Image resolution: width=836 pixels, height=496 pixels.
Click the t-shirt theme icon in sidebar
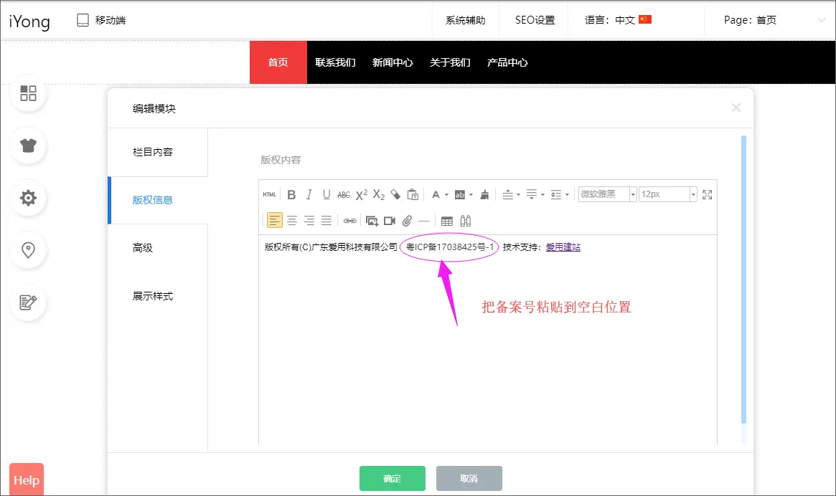tap(28, 146)
